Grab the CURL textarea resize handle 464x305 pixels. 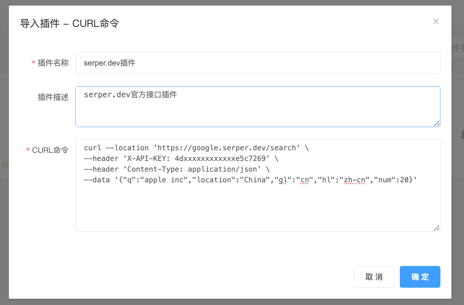click(436, 228)
